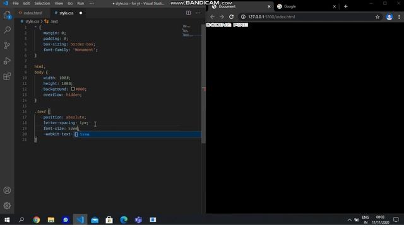
Task: Open the File menu
Action: [15, 3]
